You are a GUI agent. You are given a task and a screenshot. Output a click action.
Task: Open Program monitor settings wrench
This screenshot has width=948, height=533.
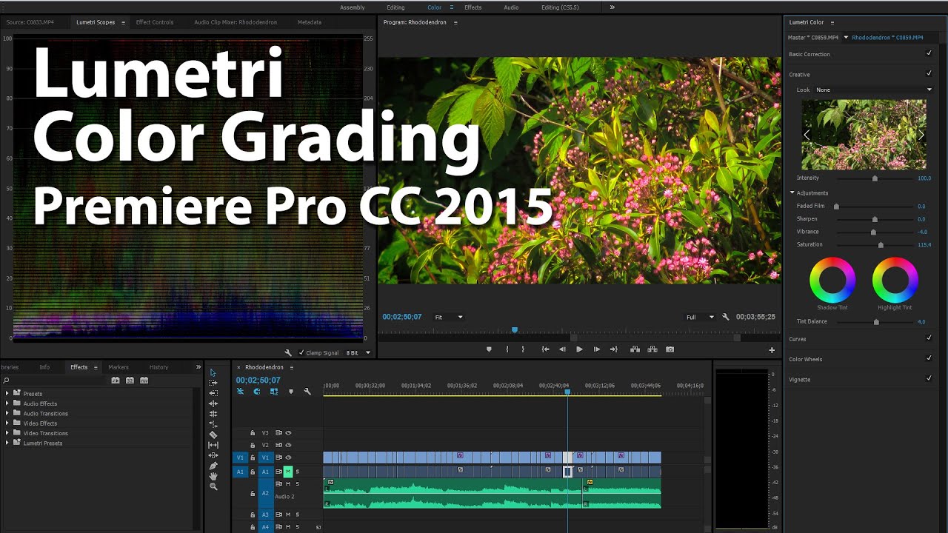pyautogui.click(x=726, y=317)
